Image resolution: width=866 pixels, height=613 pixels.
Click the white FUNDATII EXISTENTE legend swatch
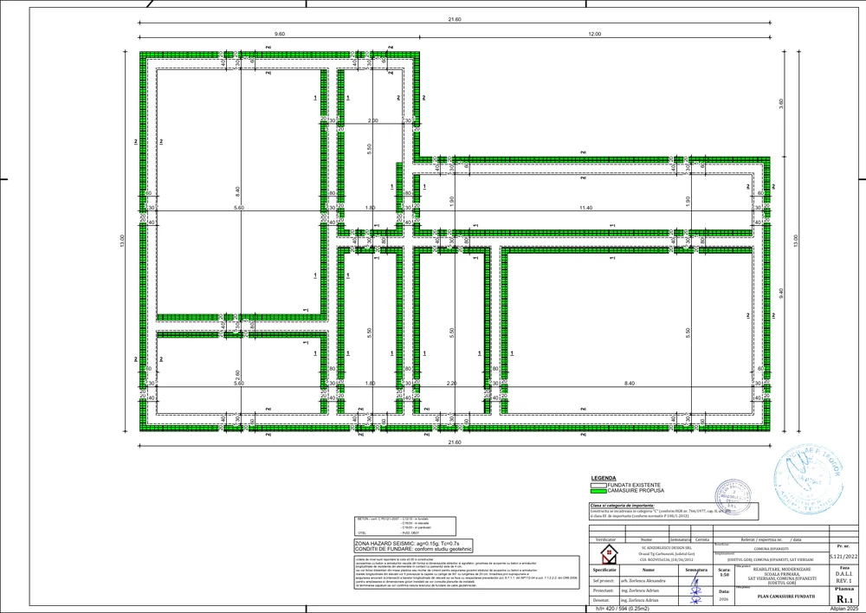598,485
